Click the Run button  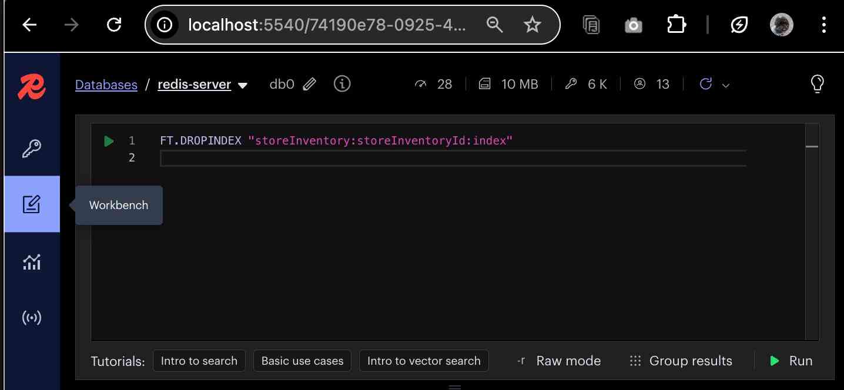pos(791,361)
